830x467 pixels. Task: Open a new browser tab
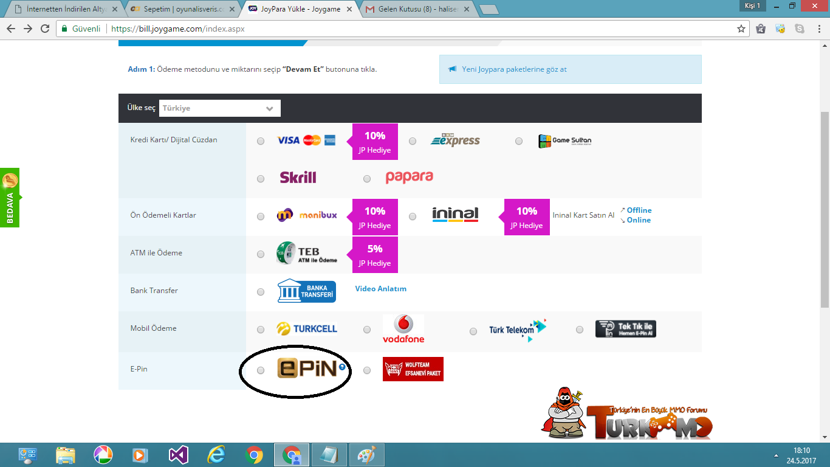pos(489,10)
